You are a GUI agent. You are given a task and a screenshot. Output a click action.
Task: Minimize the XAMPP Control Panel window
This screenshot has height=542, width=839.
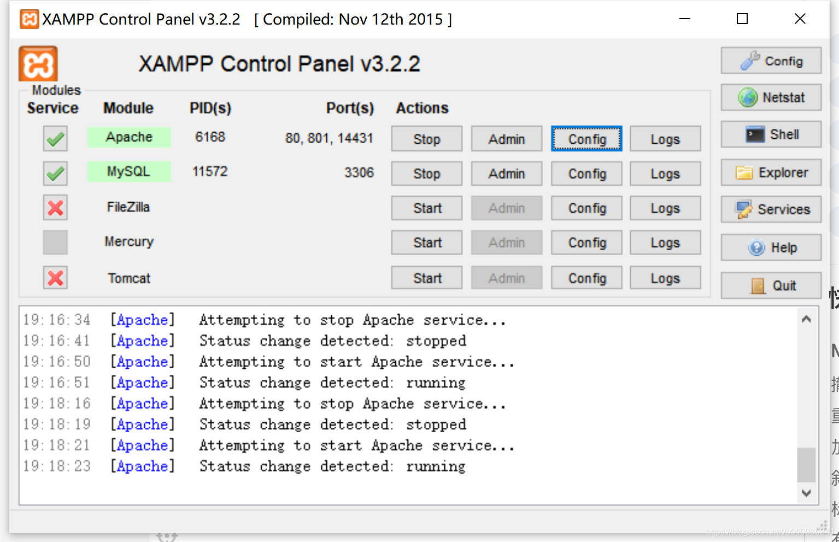click(685, 19)
